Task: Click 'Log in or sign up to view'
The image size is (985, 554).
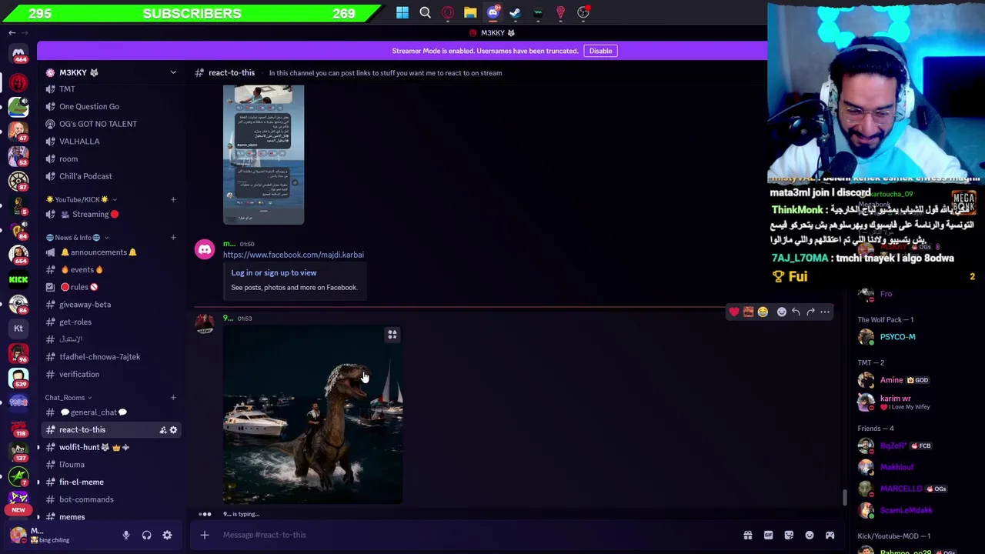Action: [273, 272]
